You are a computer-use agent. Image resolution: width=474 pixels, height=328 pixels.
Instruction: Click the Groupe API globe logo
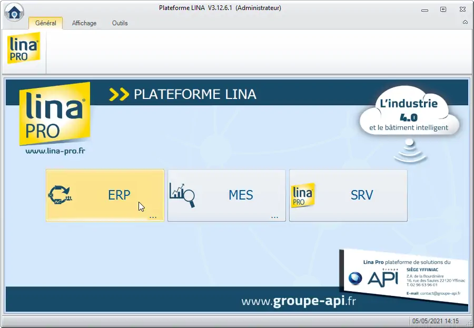click(x=355, y=279)
